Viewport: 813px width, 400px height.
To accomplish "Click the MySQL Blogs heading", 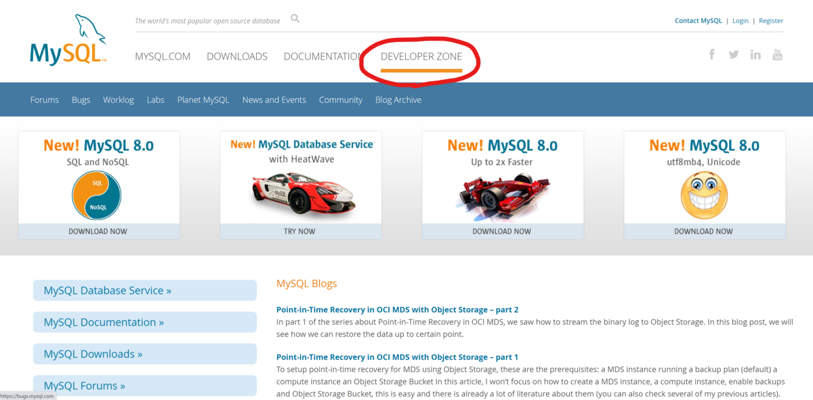I will tap(306, 284).
